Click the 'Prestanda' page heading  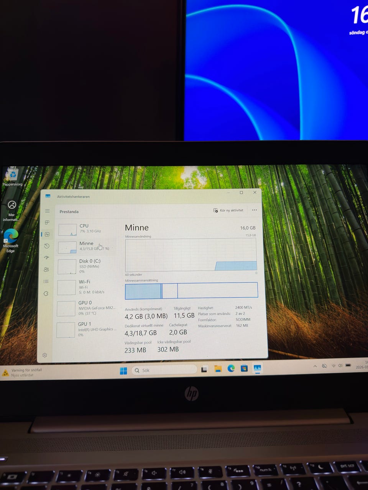click(x=69, y=212)
